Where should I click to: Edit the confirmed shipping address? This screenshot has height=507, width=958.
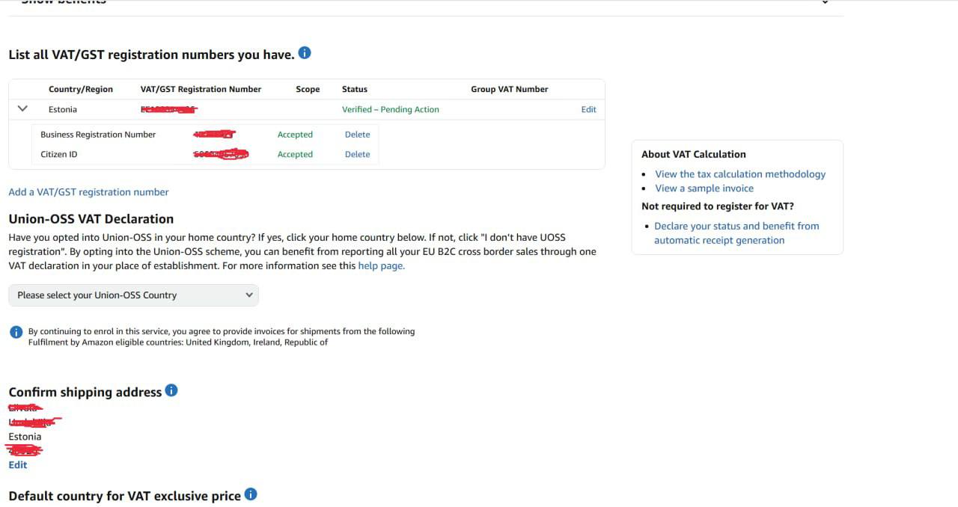[18, 464]
